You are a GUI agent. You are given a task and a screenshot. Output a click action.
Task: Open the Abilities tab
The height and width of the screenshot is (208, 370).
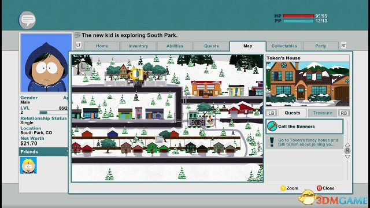[175, 46]
